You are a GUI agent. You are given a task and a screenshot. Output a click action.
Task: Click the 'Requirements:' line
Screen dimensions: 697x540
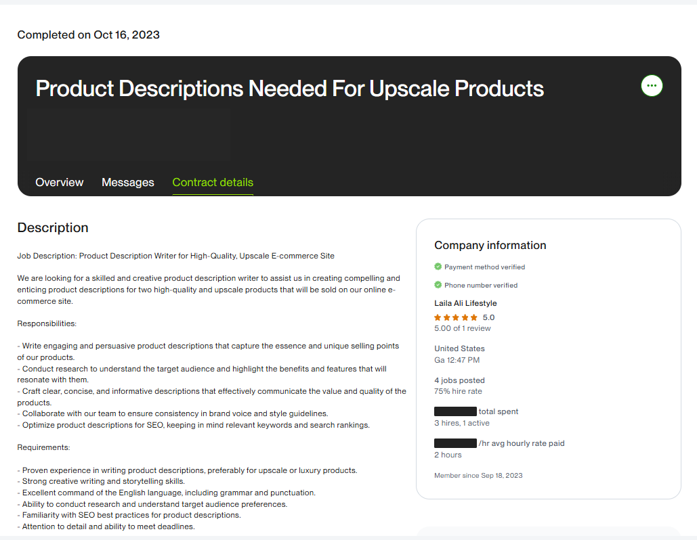pyautogui.click(x=43, y=447)
